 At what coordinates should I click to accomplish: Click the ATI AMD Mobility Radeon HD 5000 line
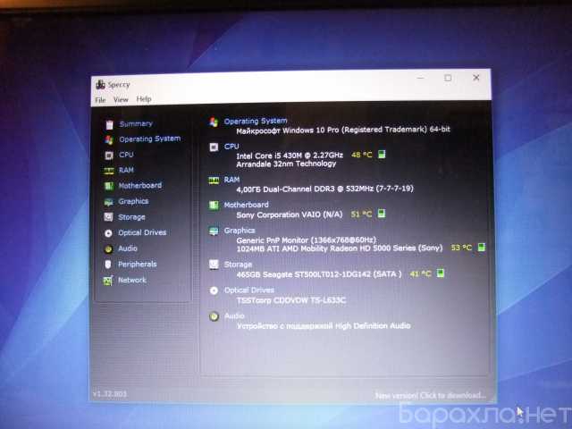340,248
